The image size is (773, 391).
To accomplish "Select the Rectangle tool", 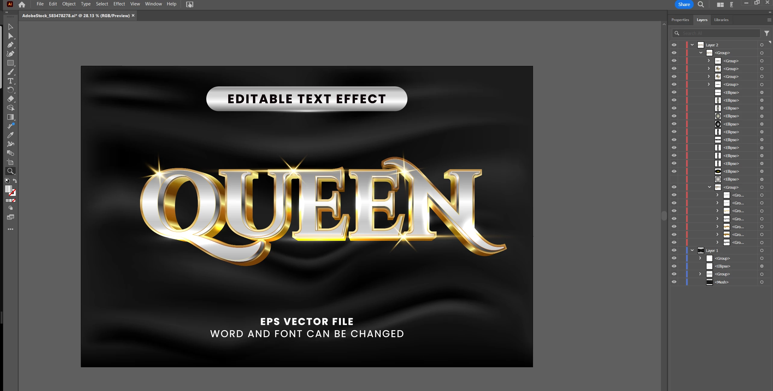I will (x=10, y=63).
